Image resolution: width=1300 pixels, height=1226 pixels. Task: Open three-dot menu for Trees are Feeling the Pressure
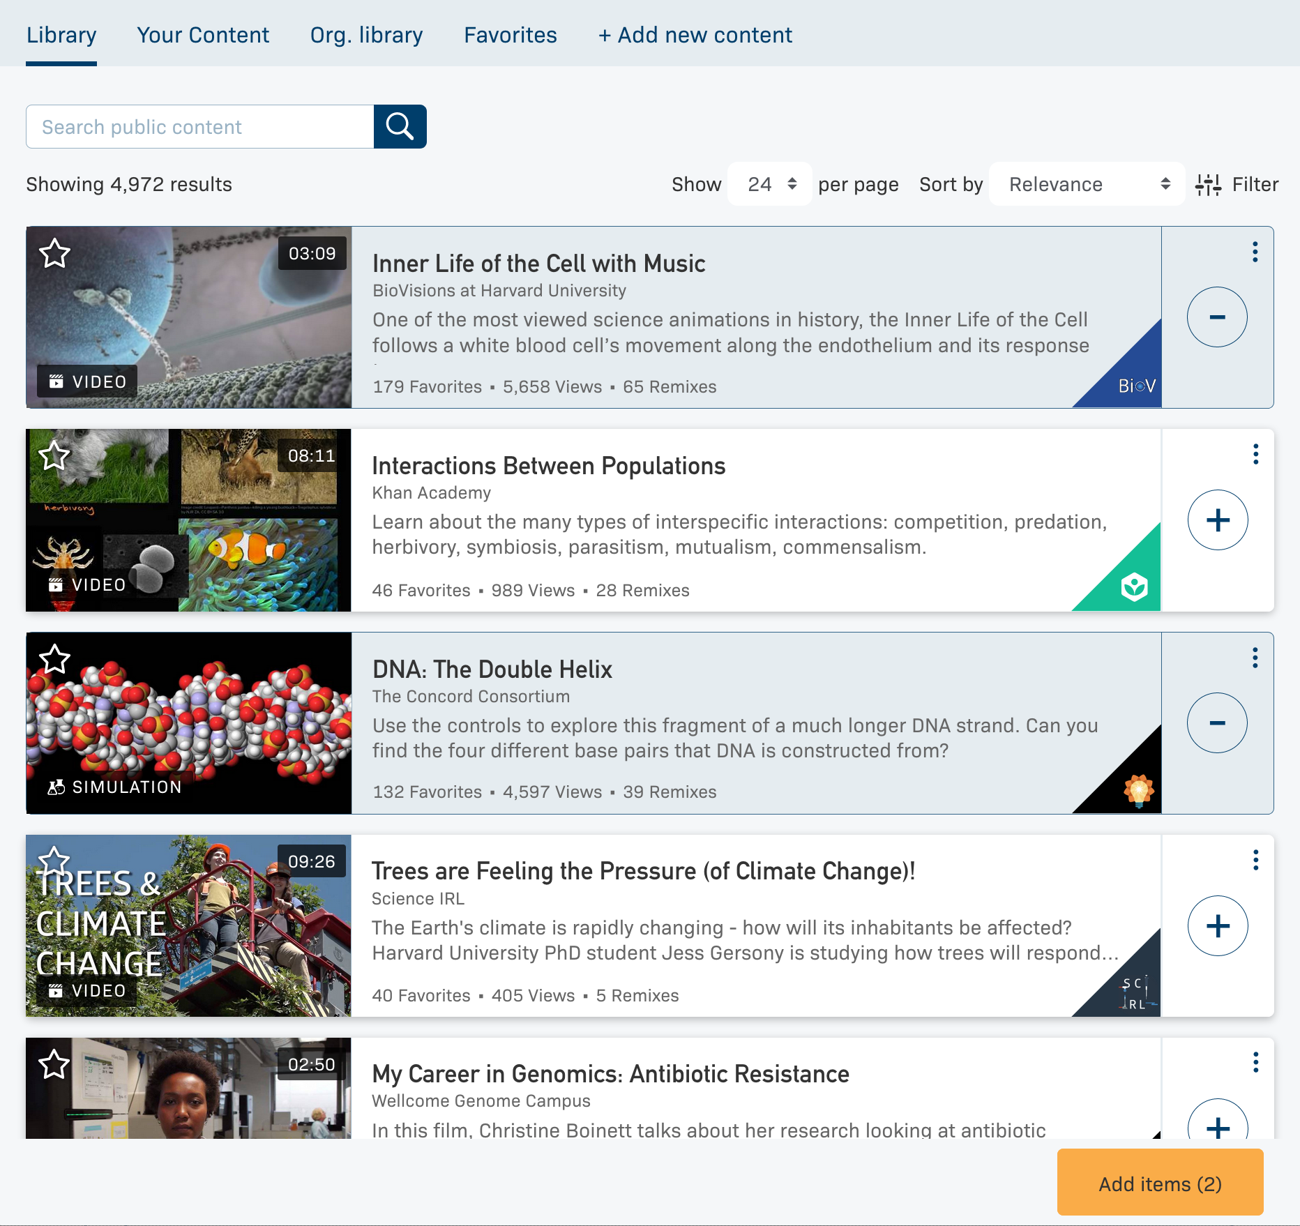(x=1255, y=861)
